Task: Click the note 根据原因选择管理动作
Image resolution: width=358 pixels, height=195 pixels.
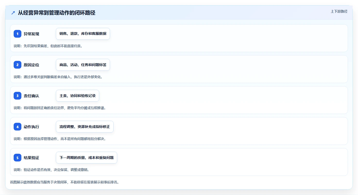Action: pos(60,139)
